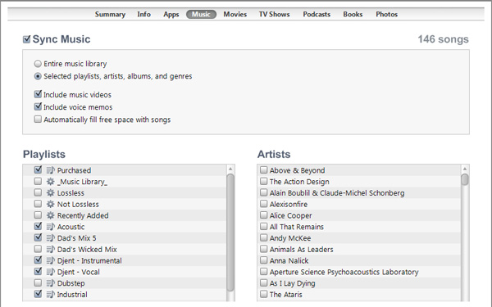Click the gear icon beside Not Lossless
This screenshot has height=307, width=492.
tap(51, 204)
